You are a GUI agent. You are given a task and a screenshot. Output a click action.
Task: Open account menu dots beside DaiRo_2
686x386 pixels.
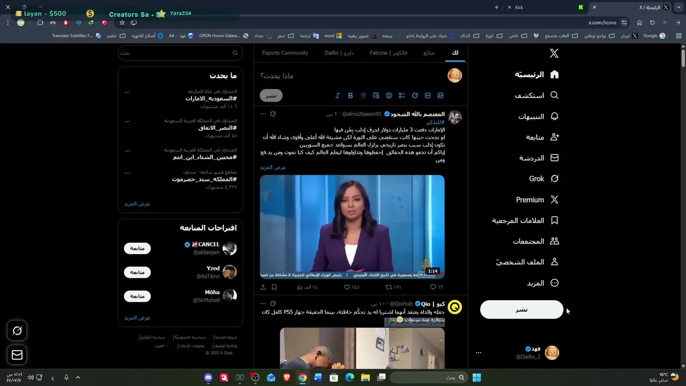pos(479,353)
